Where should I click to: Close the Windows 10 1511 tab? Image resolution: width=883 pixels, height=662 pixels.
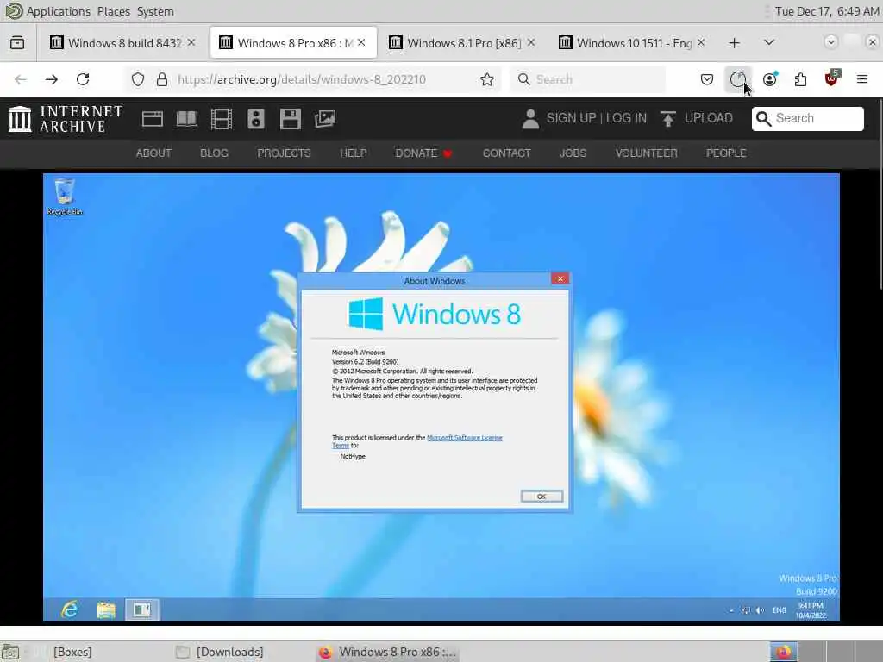(x=701, y=43)
